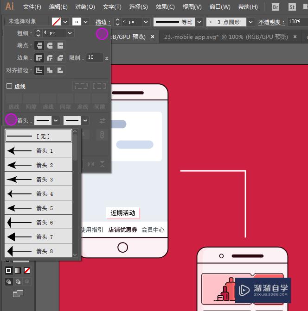Image resolution: width=308 pixels, height=311 pixels.
Task: Choose the round join corner icon
Action: pos(50,58)
